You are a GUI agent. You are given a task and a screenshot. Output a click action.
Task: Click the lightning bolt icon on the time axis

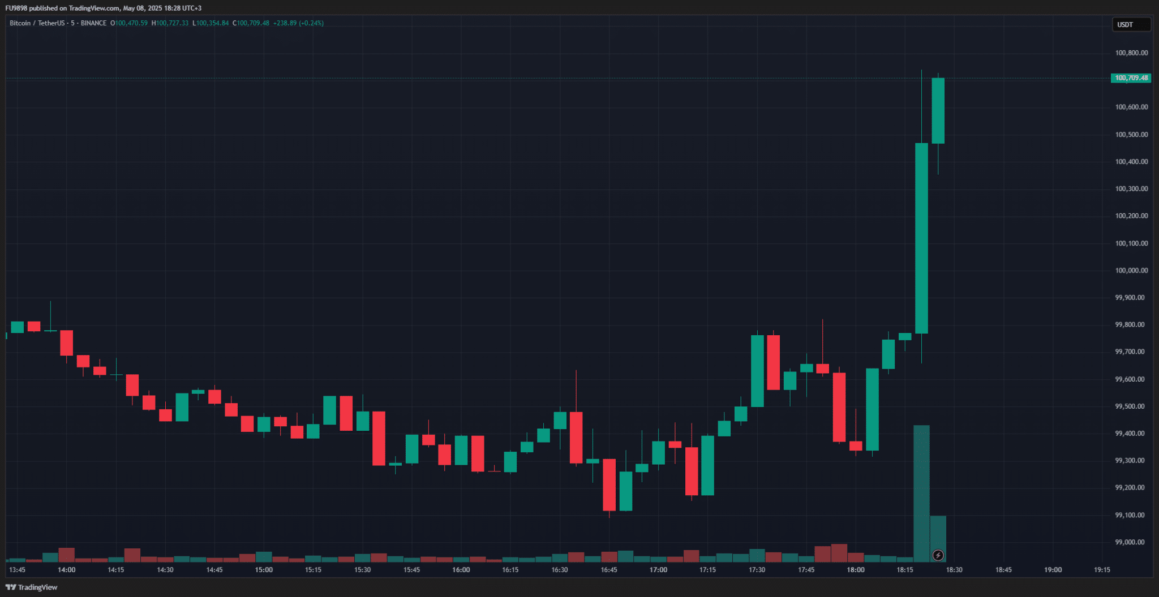938,555
